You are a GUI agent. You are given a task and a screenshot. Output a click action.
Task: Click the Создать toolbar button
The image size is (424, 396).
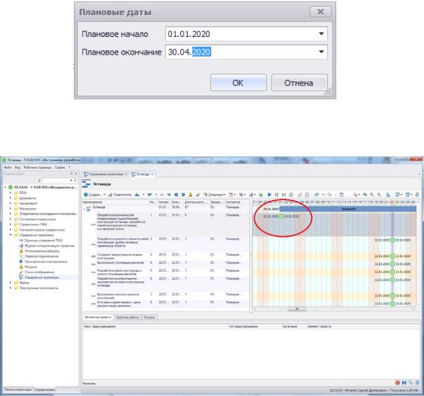click(x=92, y=195)
